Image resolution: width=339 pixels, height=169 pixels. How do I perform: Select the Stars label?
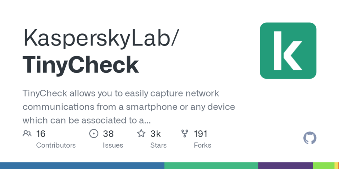point(158,145)
